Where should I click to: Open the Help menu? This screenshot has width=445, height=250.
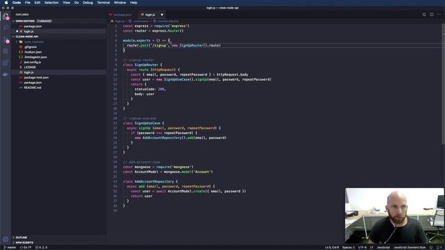pos(133,3)
